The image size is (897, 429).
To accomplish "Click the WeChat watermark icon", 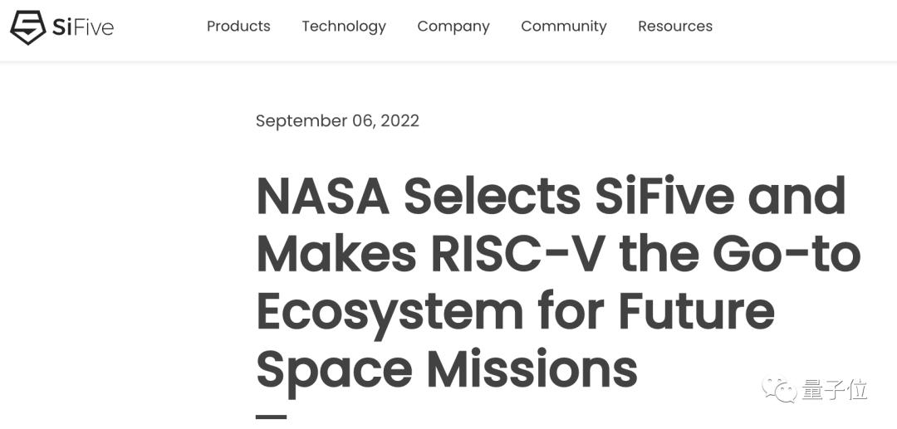I will click(x=779, y=390).
